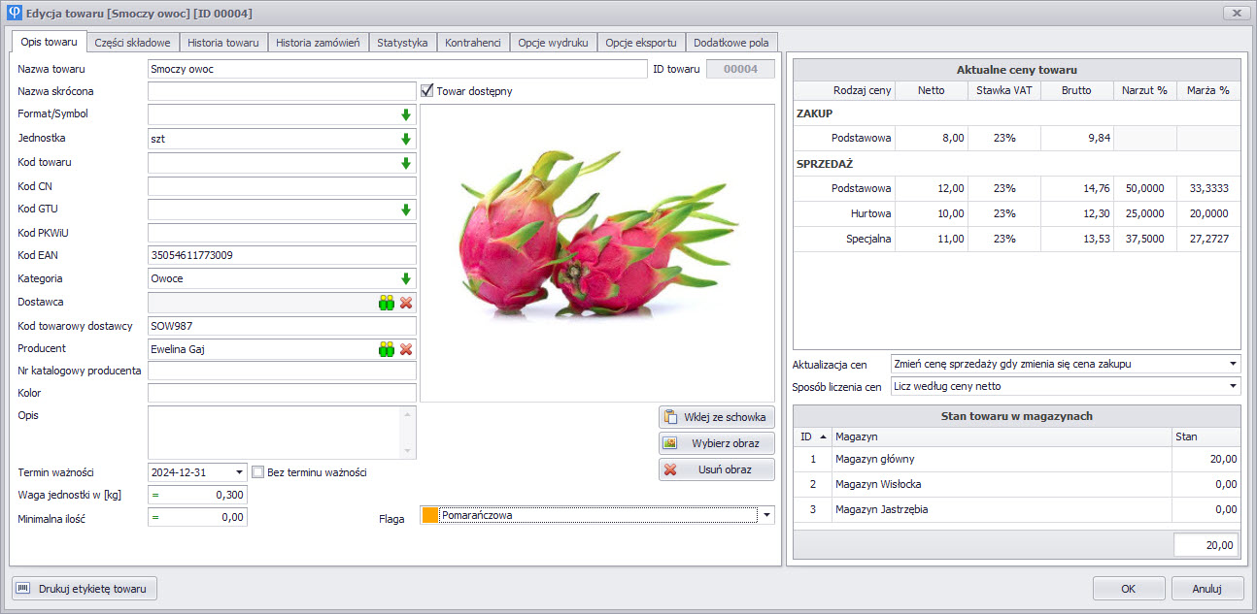The height and width of the screenshot is (614, 1257).
Task: Click the select producer icon next to Ewelina Gaj
Action: tap(387, 349)
